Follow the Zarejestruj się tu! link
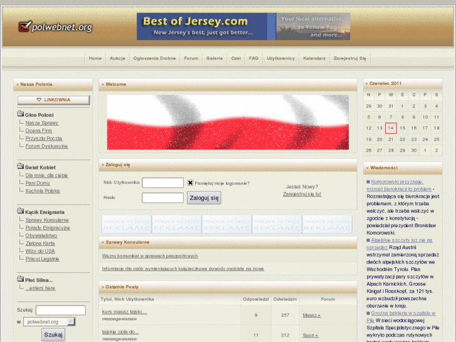The width and height of the screenshot is (456, 342). (302, 194)
